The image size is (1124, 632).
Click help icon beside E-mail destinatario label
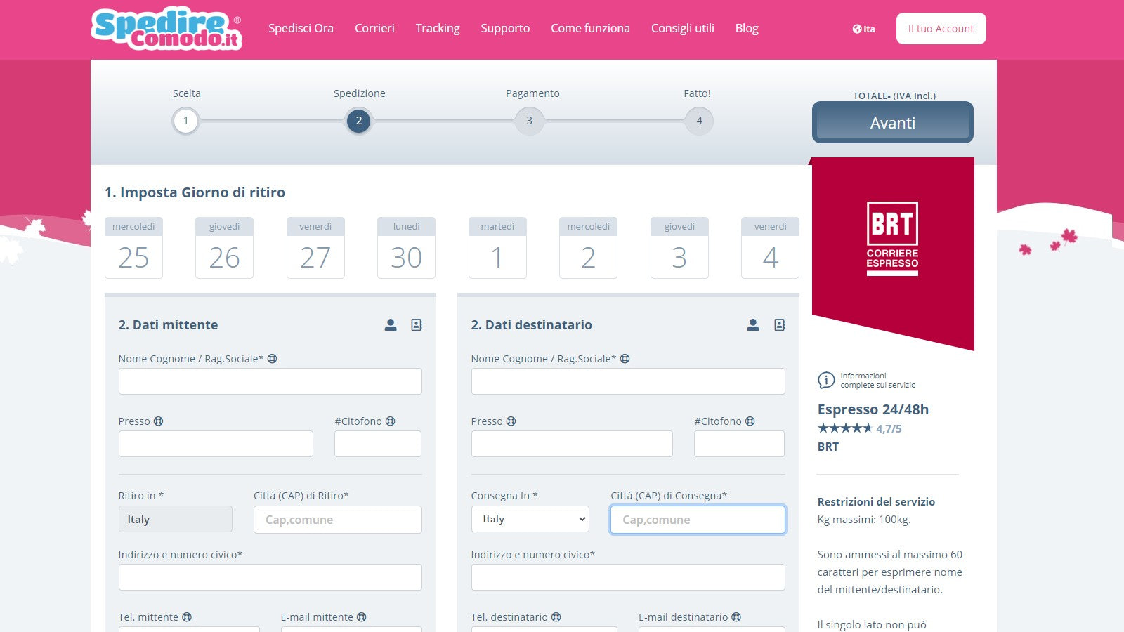[x=736, y=617]
